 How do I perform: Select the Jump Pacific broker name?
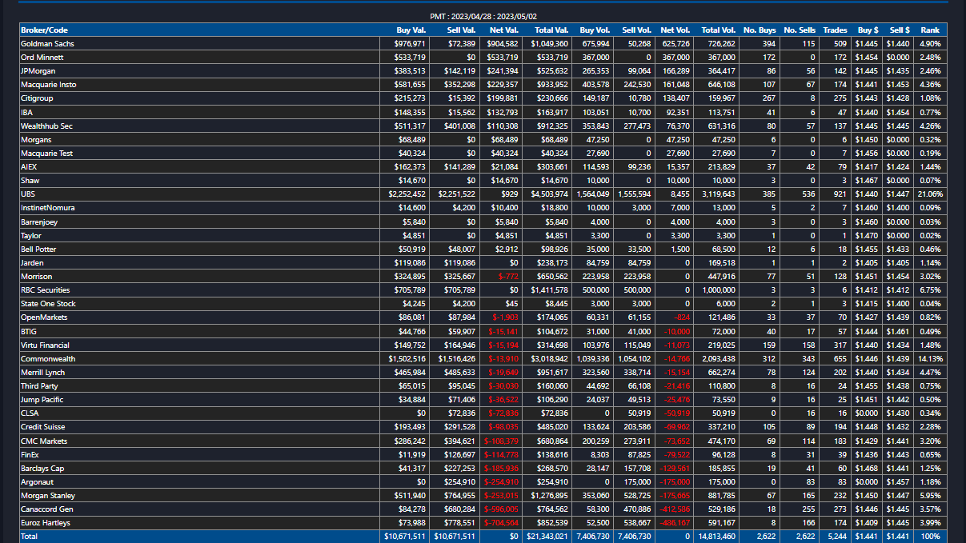click(42, 400)
